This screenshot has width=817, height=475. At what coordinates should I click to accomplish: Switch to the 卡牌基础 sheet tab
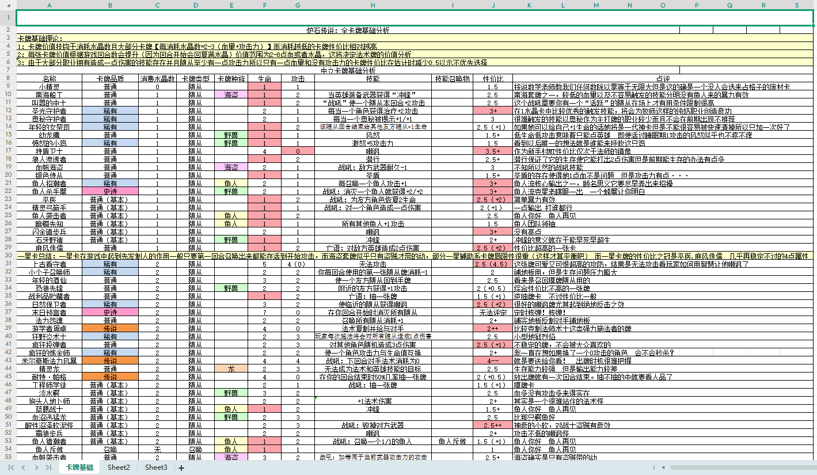(79, 468)
